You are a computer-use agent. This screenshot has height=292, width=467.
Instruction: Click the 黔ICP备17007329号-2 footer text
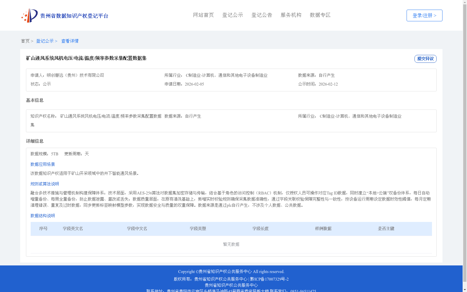click(269, 279)
